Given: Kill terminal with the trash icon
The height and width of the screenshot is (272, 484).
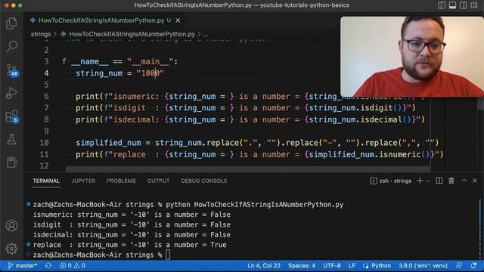Looking at the screenshot, I should coord(451,181).
